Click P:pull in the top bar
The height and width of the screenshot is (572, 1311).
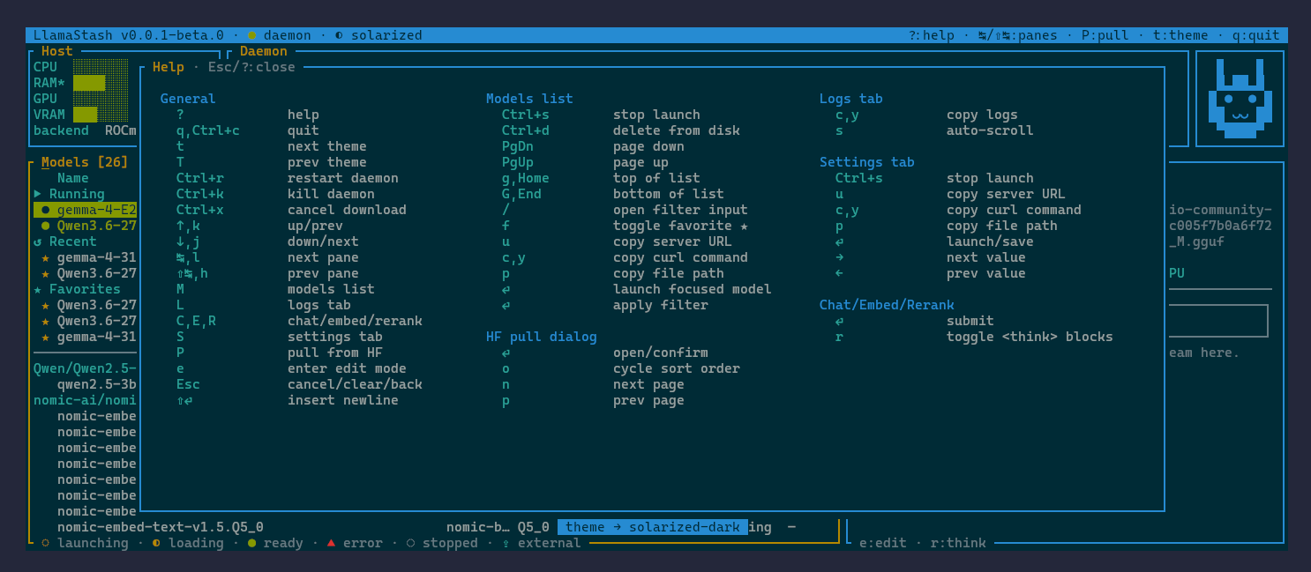click(1105, 35)
